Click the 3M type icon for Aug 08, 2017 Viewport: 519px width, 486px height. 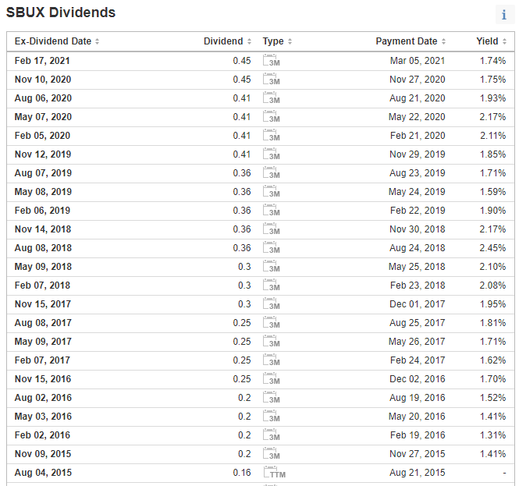[272, 322]
